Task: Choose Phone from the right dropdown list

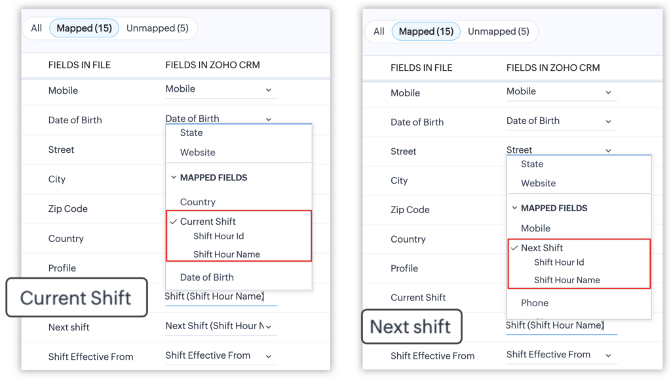Action: coord(534,303)
